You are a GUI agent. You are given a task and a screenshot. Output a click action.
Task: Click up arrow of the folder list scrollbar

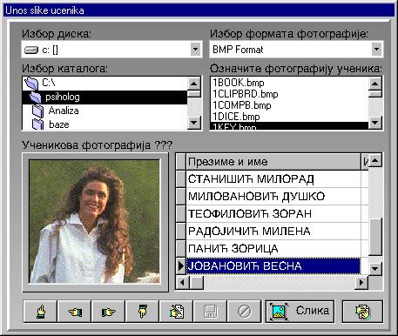tap(194, 84)
